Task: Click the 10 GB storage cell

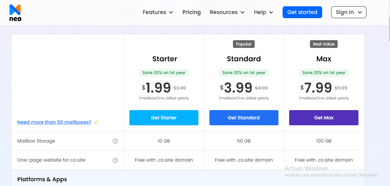Action: [x=164, y=141]
